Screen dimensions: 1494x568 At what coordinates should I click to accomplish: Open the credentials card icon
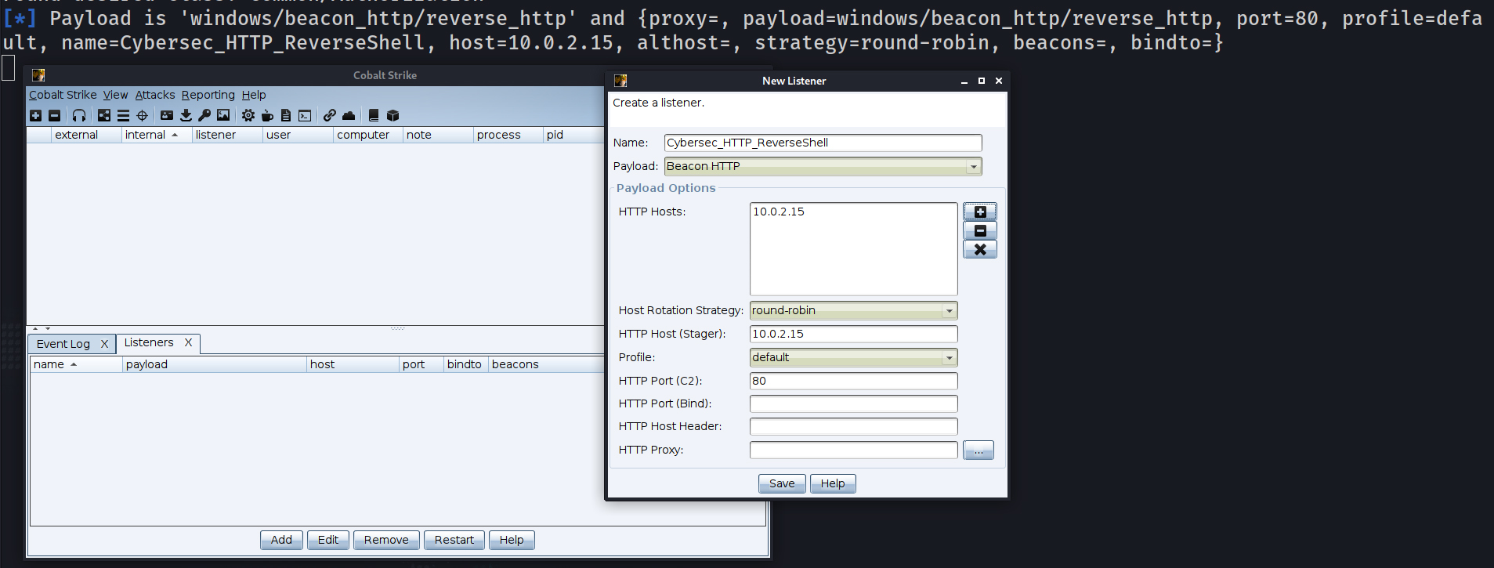[x=167, y=115]
